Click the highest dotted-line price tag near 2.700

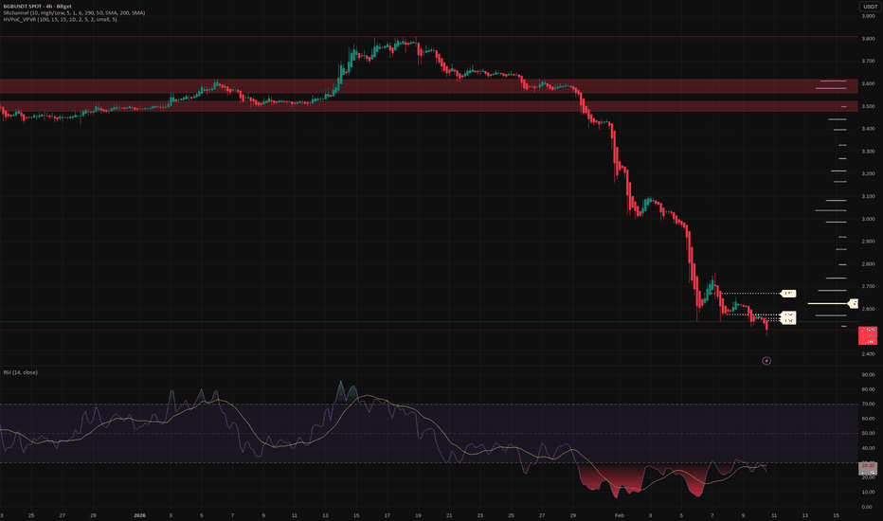(788, 294)
